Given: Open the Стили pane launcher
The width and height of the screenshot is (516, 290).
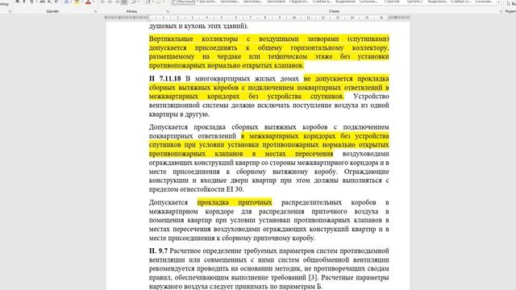Looking at the screenshot, I should [x=501, y=11].
